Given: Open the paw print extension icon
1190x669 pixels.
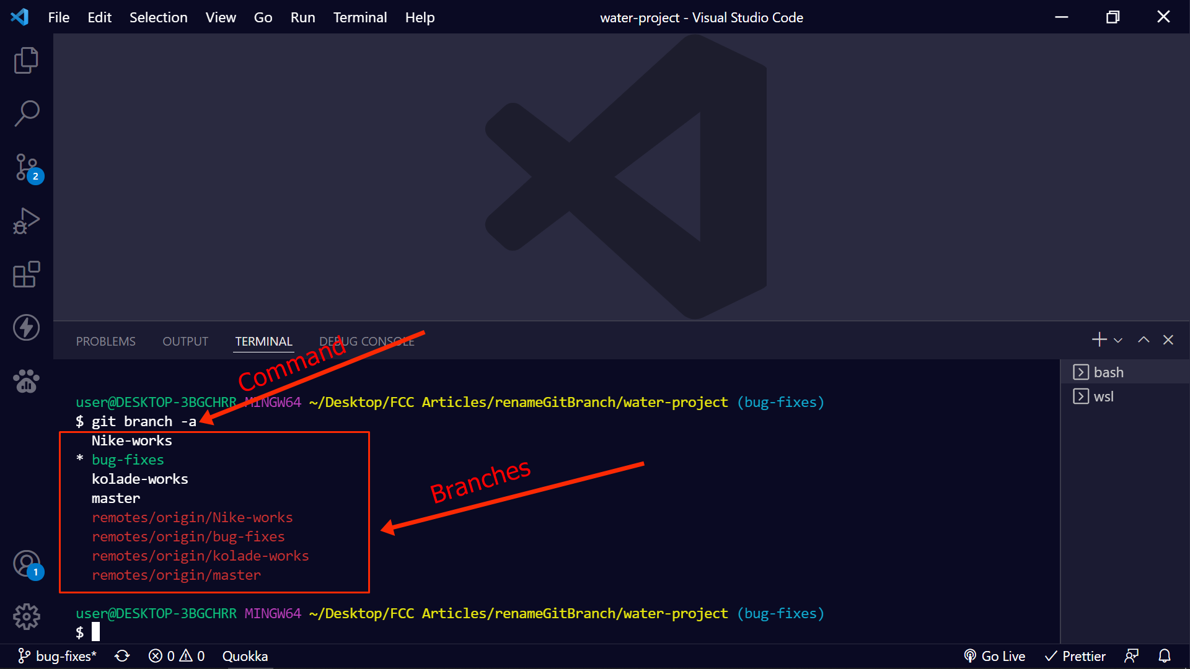Looking at the screenshot, I should (x=26, y=381).
